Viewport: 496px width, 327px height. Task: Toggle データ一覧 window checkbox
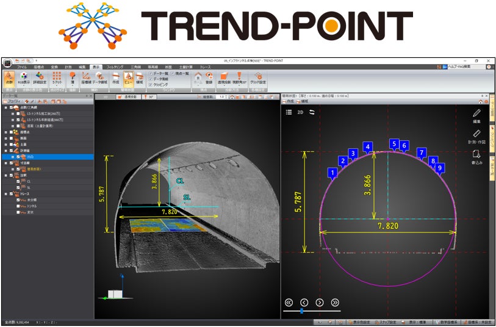(x=151, y=74)
